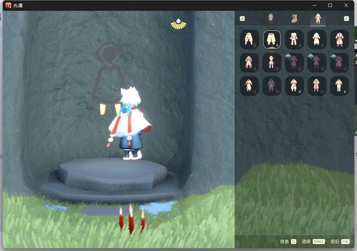
Task: Click the winged-light fan energy indicator
Action: click(178, 24)
